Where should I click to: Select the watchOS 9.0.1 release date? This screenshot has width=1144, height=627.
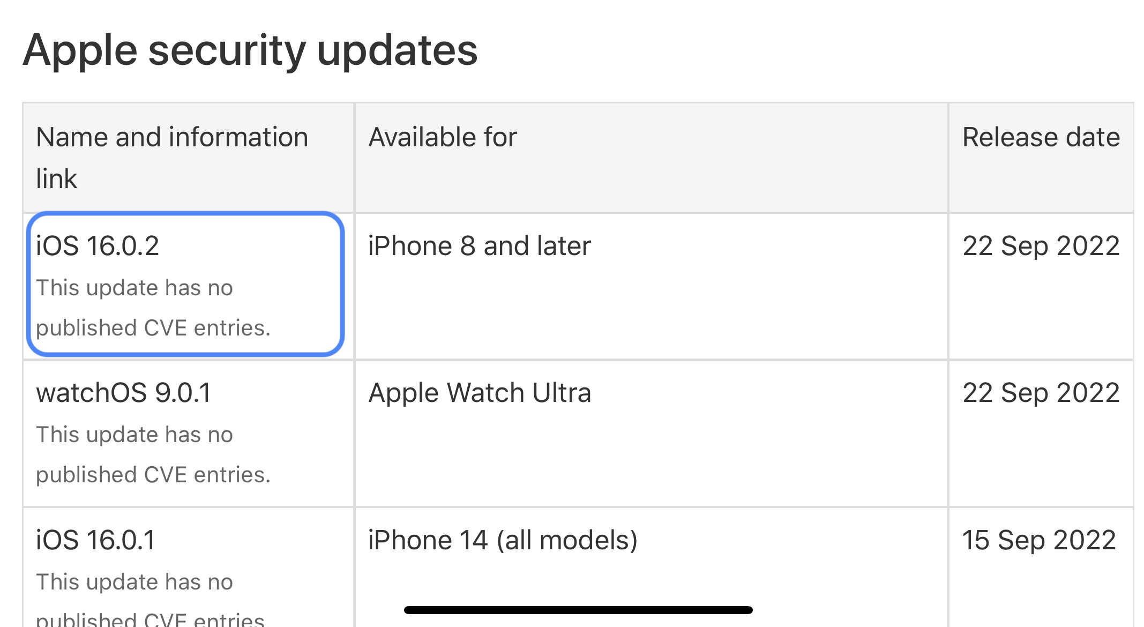[x=1041, y=393]
